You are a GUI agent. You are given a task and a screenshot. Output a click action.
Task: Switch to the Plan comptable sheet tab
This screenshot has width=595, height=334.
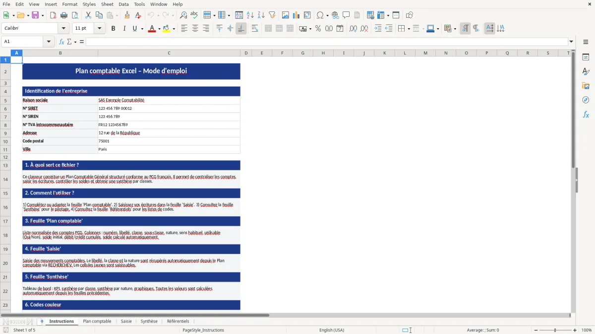(x=97, y=321)
